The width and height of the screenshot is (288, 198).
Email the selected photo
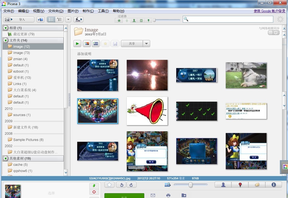coord(153,195)
